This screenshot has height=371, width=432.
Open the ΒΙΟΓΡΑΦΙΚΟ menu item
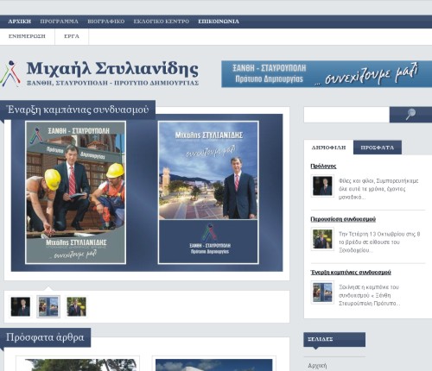click(106, 22)
